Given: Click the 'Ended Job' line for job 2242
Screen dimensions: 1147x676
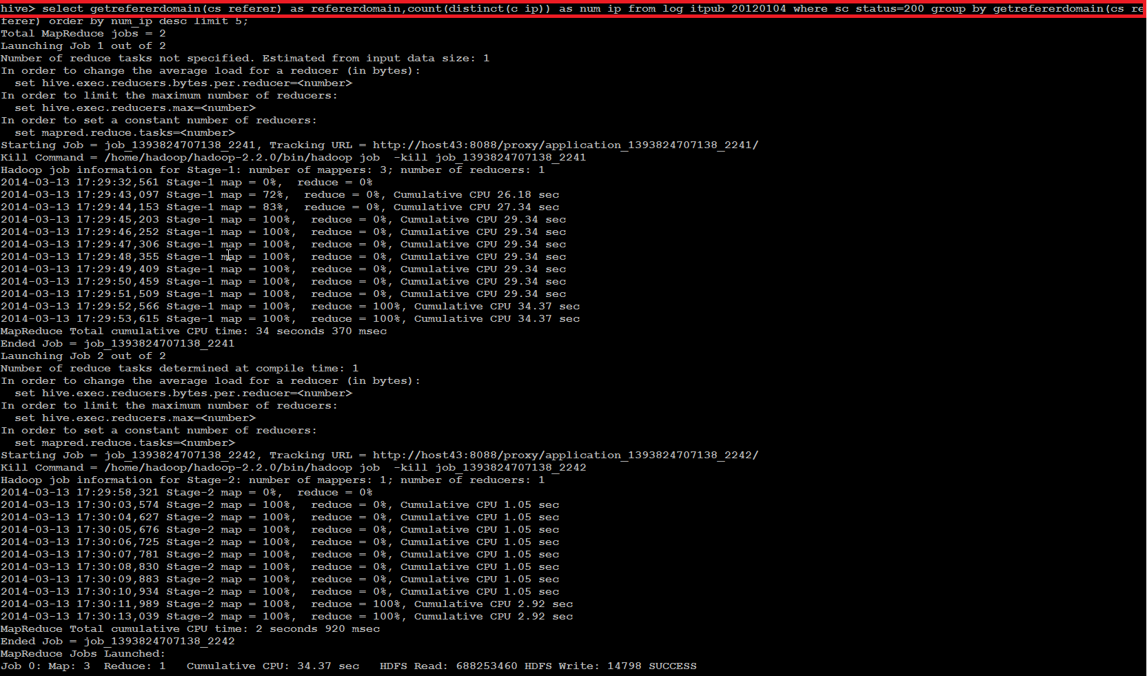Looking at the screenshot, I should pos(118,642).
